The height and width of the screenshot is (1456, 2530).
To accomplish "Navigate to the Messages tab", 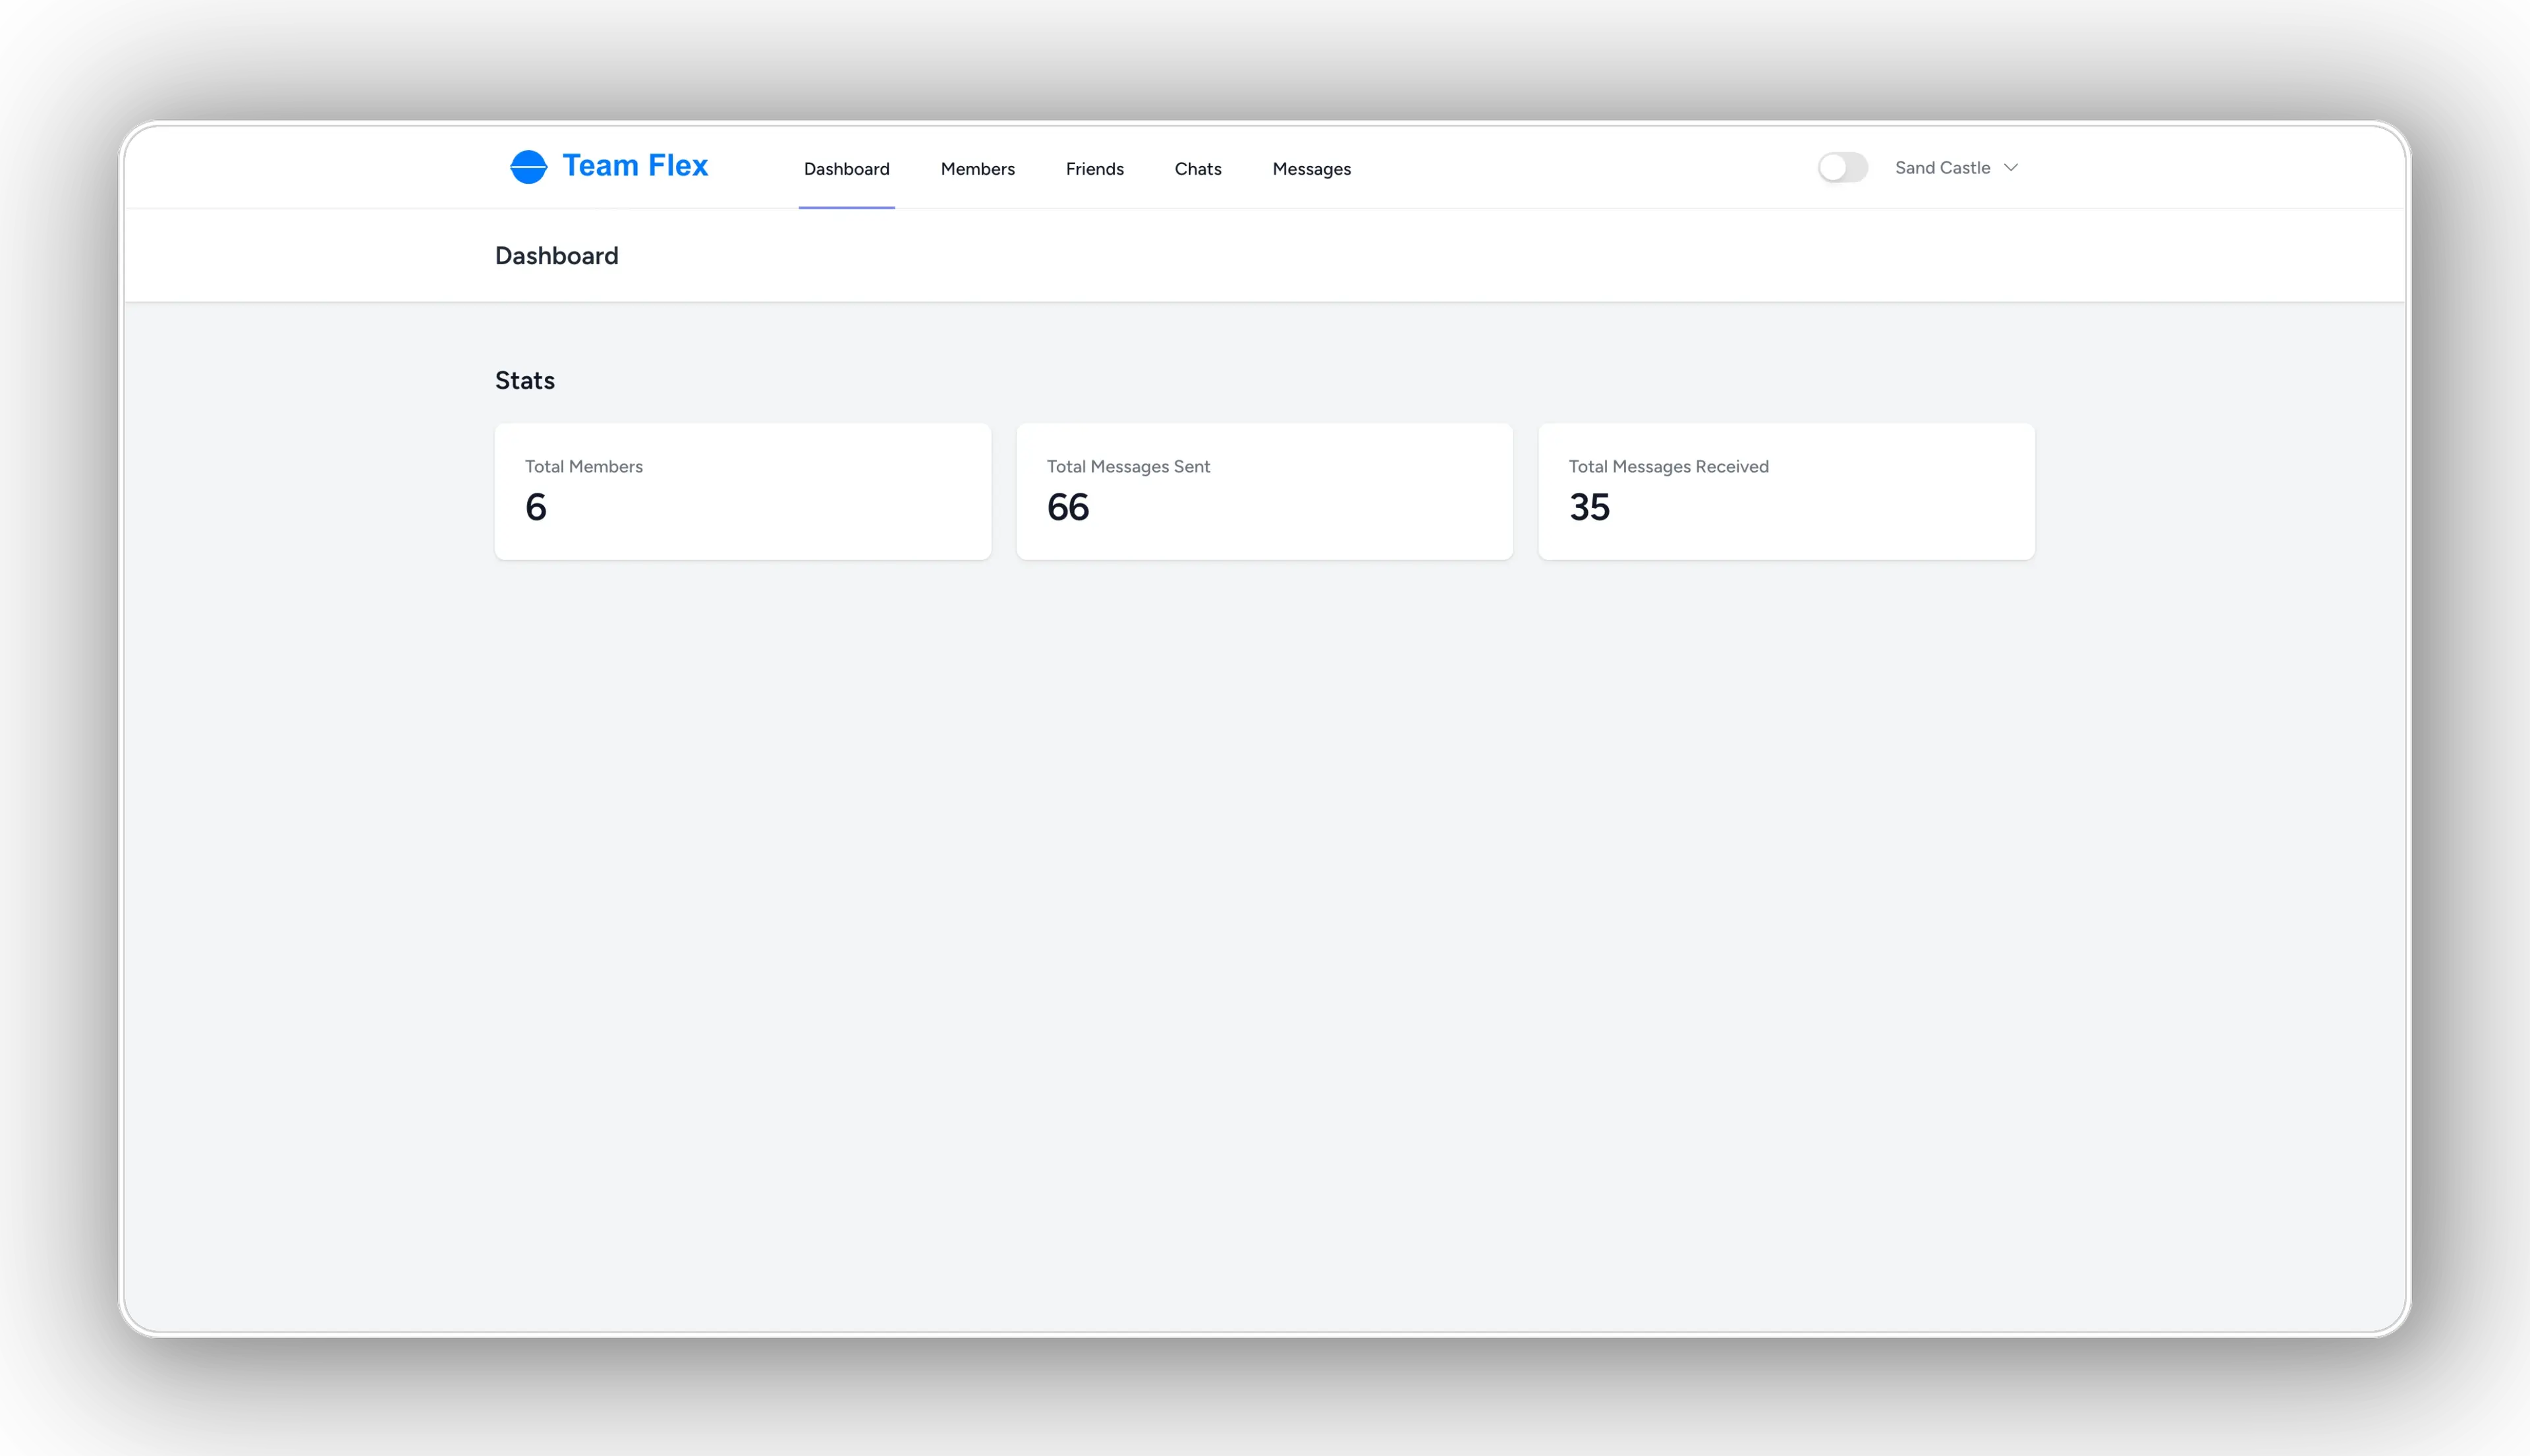I will [1311, 169].
